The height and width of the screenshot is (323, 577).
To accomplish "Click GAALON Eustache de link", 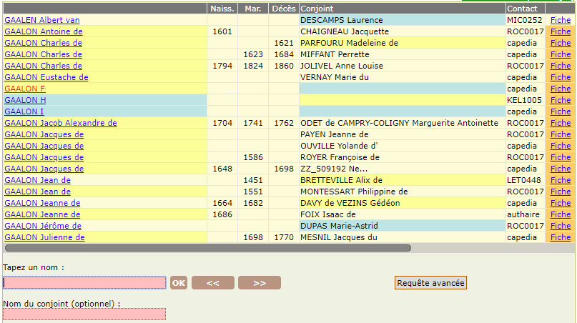I will (x=46, y=77).
